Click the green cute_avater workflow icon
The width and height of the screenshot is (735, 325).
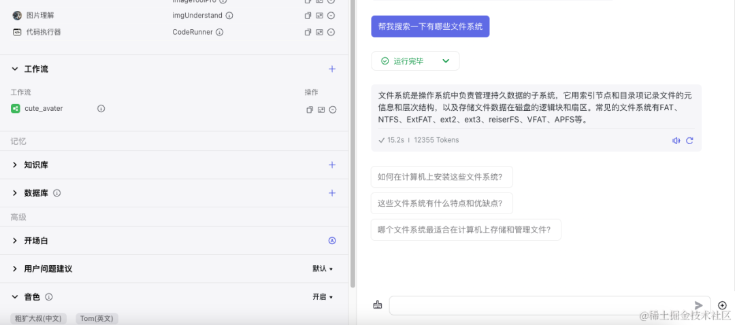coord(16,108)
